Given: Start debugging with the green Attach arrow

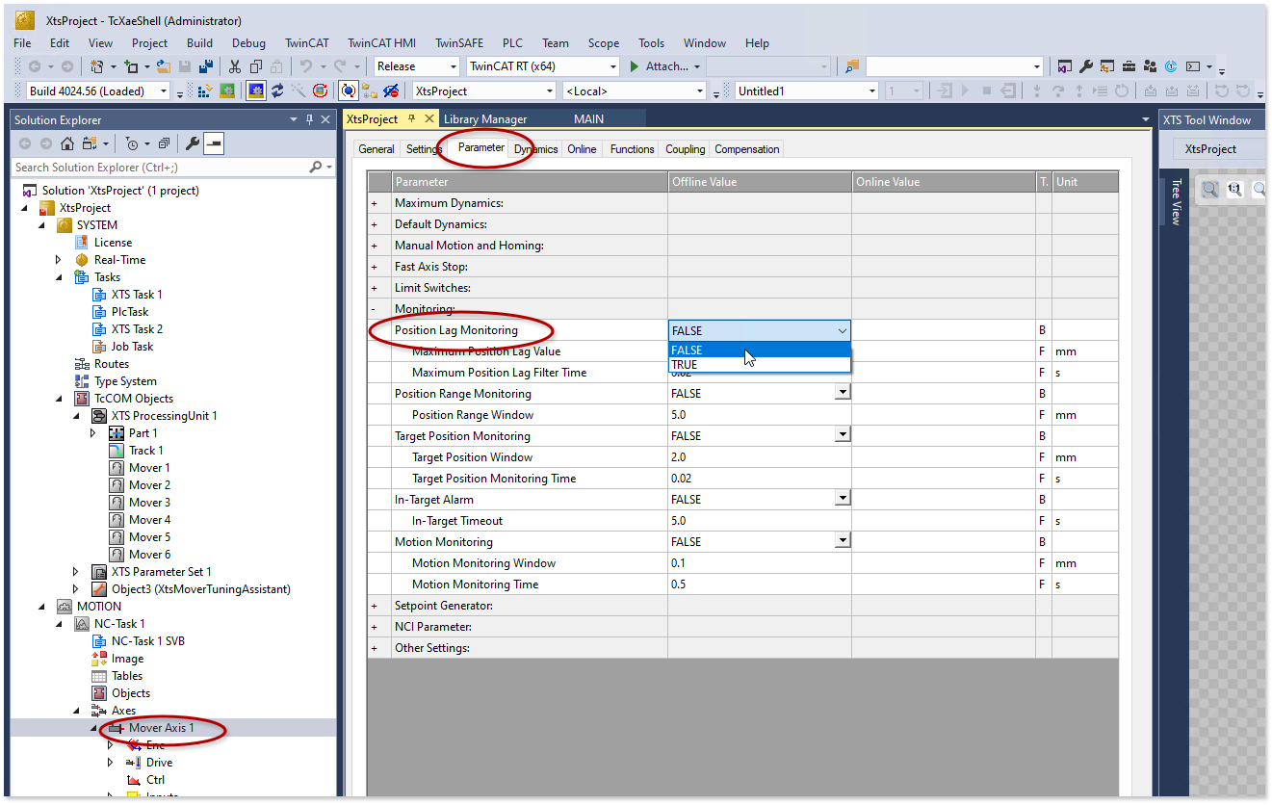Looking at the screenshot, I should tap(634, 66).
